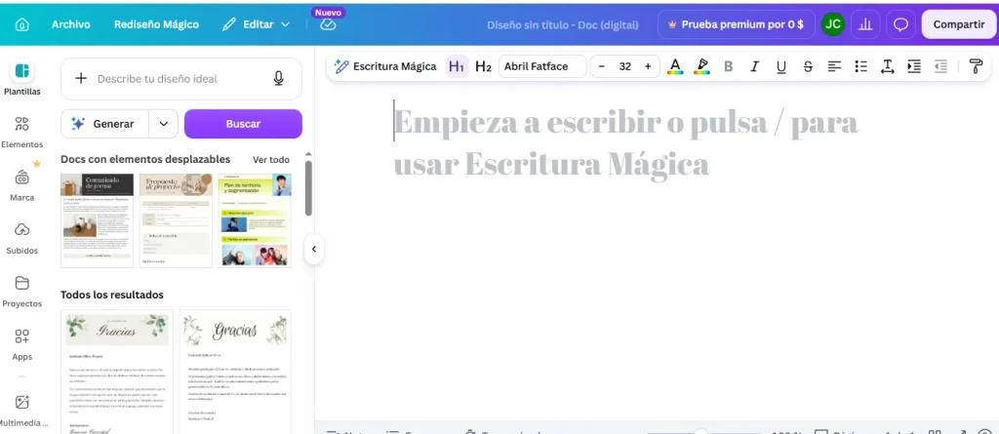This screenshot has width=999, height=434.
Task: Open Plan de territorio y segmentación template
Action: click(255, 220)
